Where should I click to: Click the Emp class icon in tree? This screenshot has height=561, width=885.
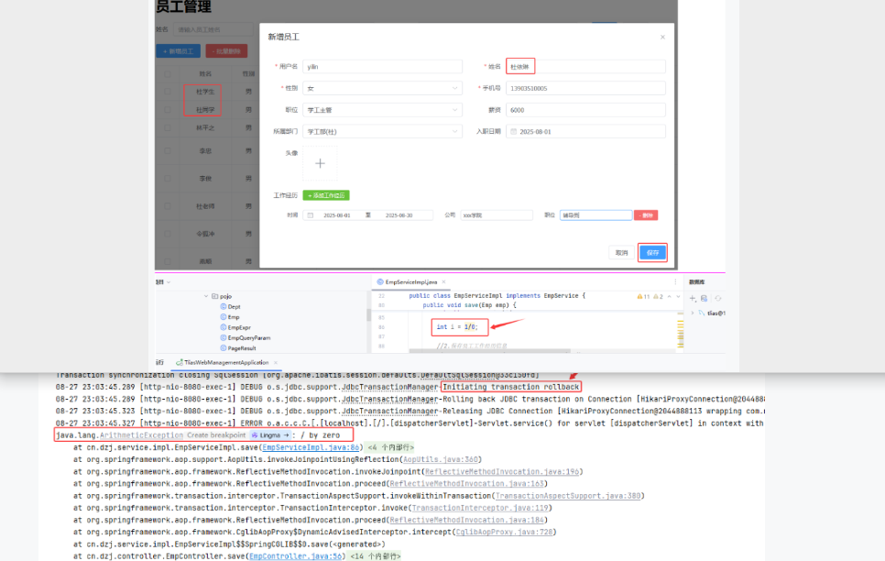(223, 317)
